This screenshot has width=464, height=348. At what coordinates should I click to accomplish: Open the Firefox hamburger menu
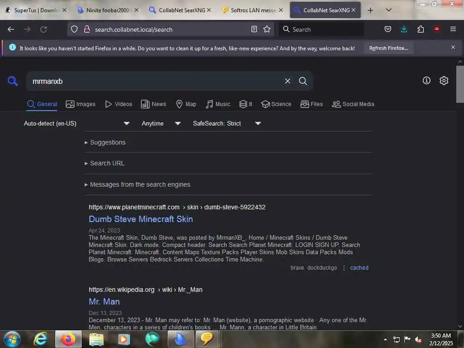click(x=453, y=29)
